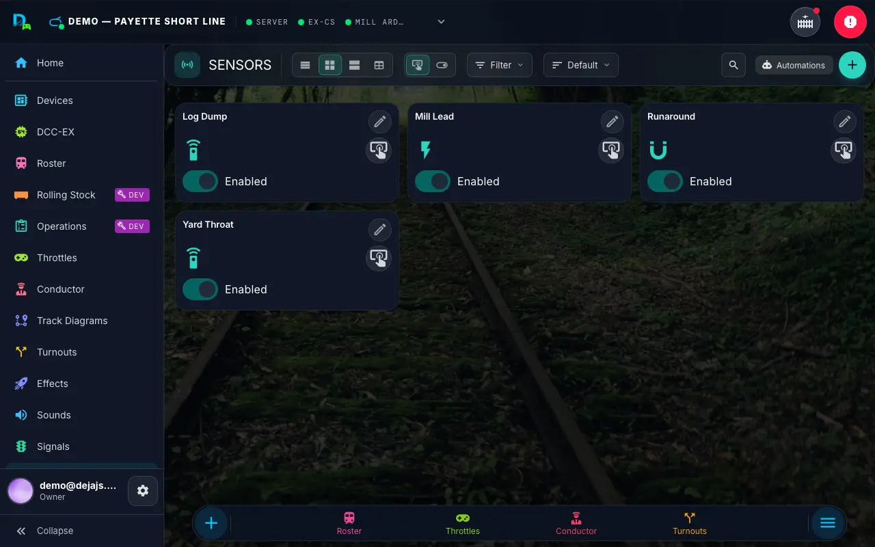This screenshot has height=547, width=875.
Task: Click touch button on Yard Throat card
Action: (379, 258)
